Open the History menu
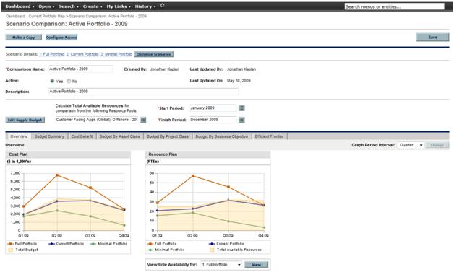 point(145,6)
